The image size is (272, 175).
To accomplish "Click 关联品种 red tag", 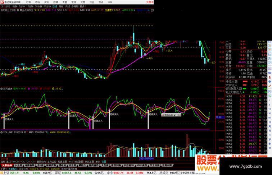I will coord(7,165).
